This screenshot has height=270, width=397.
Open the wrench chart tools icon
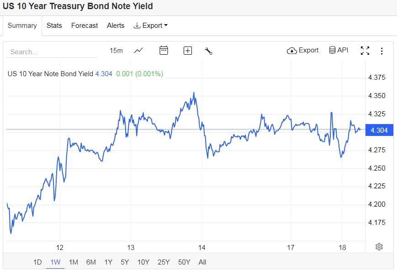coord(209,51)
